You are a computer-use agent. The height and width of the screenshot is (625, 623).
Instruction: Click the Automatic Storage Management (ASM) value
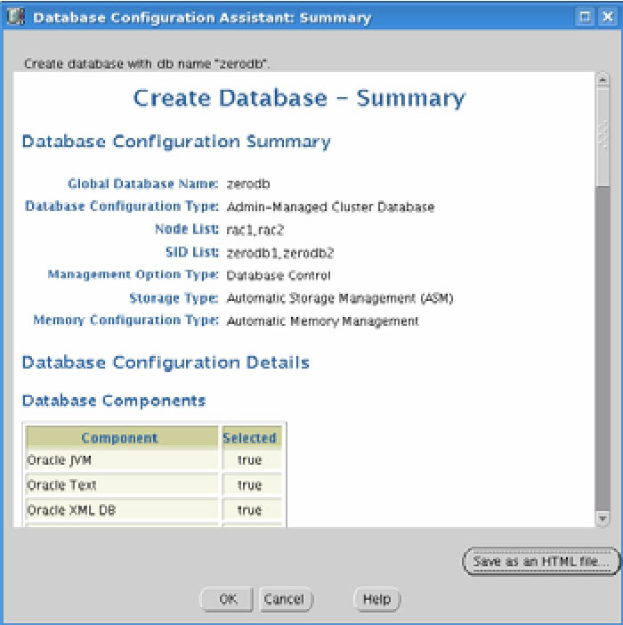tap(340, 298)
